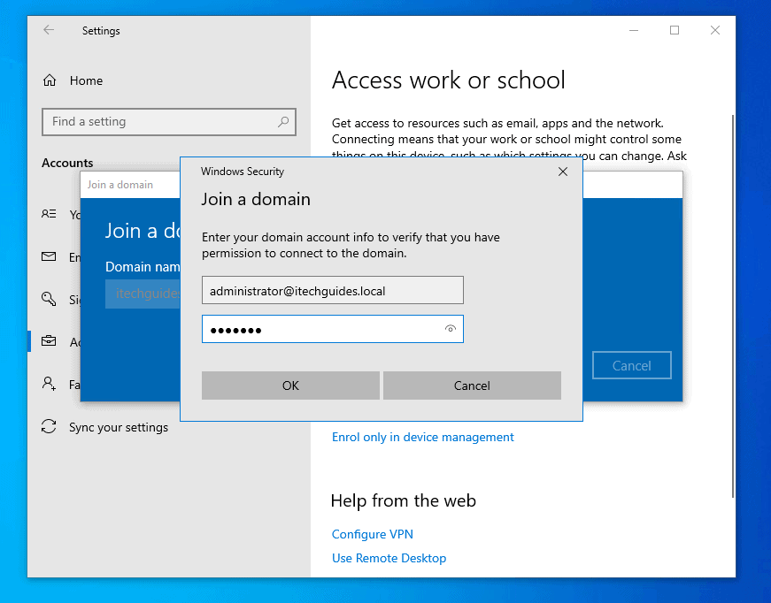Cancel the Windows Security credential prompt
Viewport: 771px width, 603px height.
(x=472, y=385)
